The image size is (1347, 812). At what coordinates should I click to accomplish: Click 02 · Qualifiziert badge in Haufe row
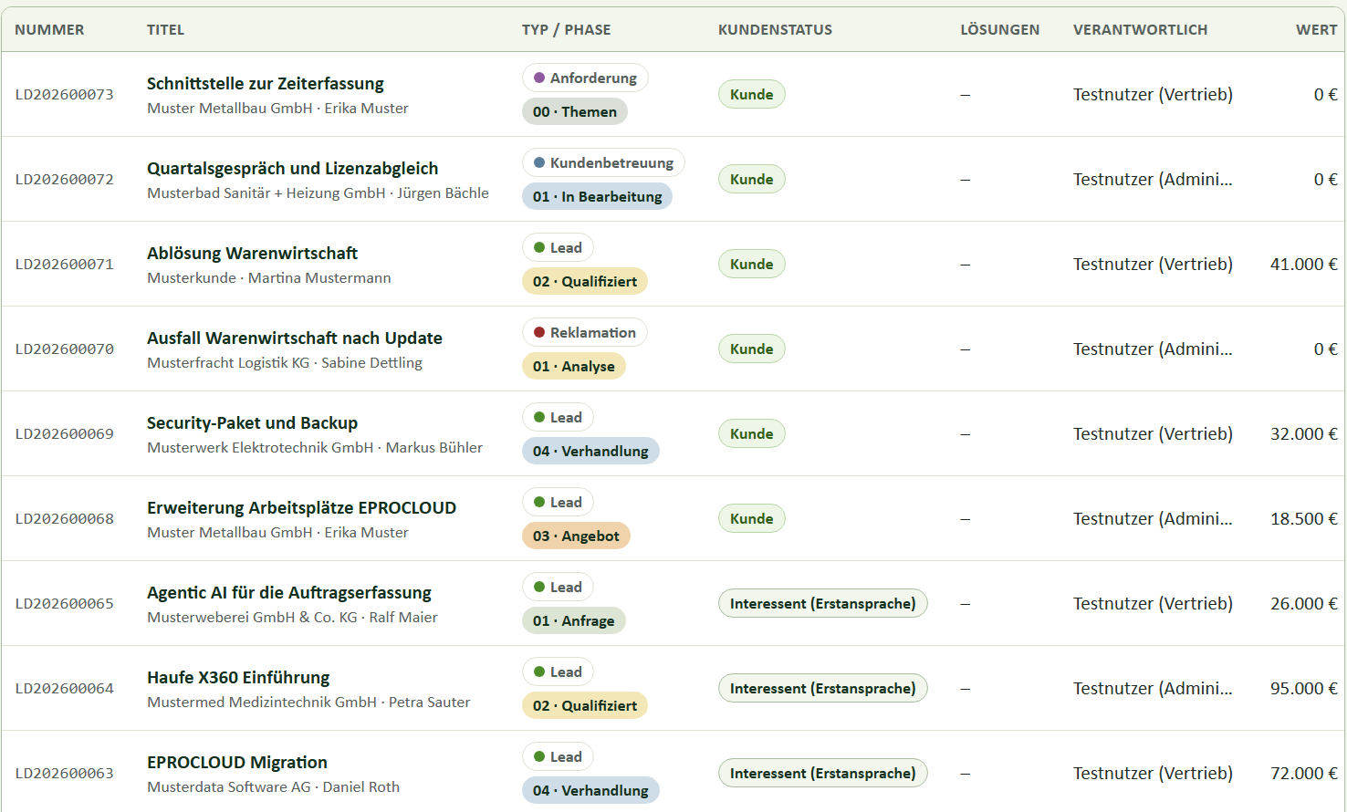tap(585, 705)
